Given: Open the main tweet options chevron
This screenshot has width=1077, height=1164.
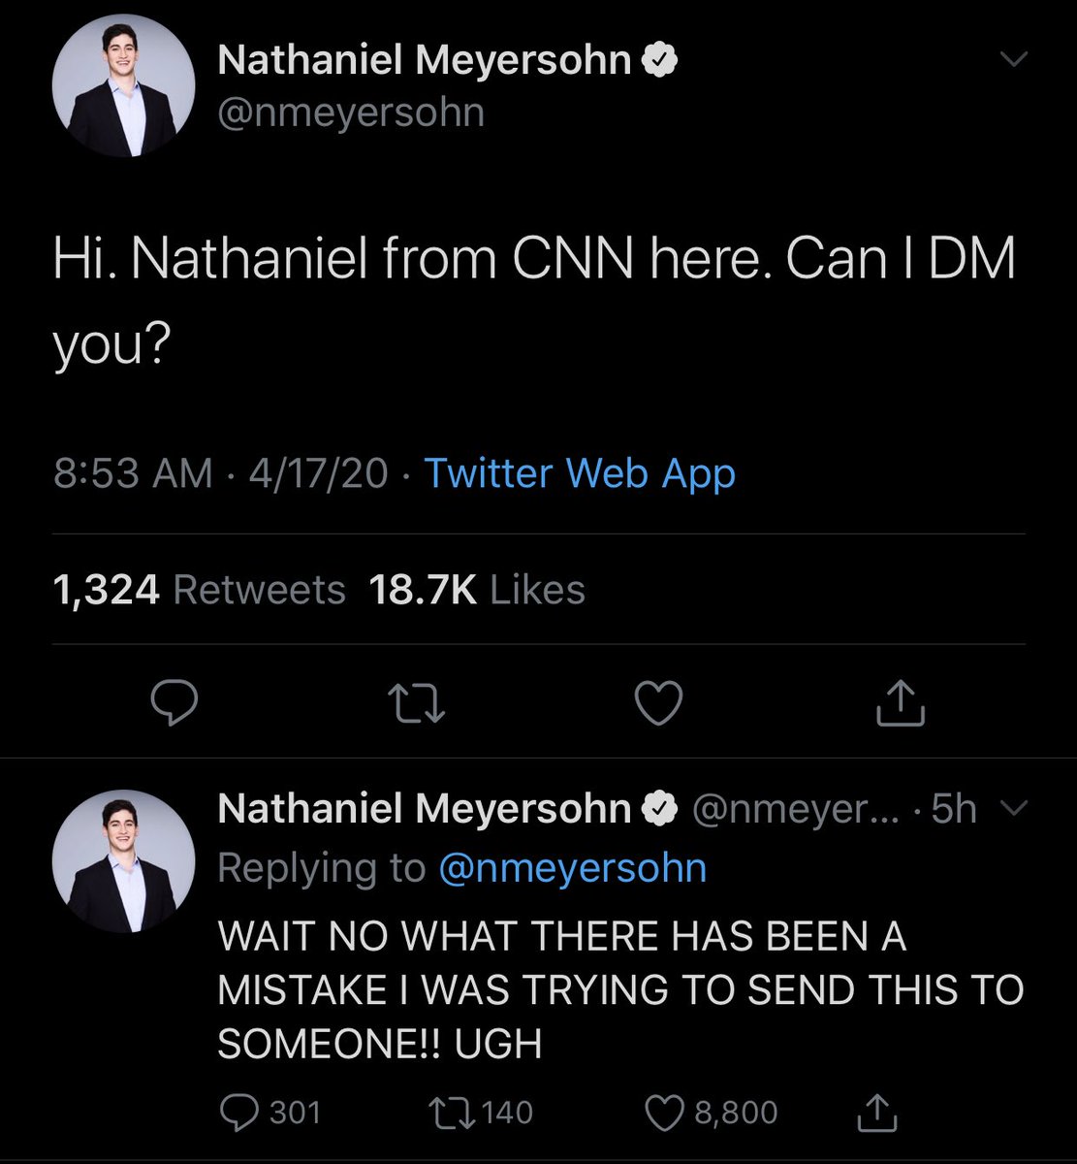Looking at the screenshot, I should tap(1012, 61).
